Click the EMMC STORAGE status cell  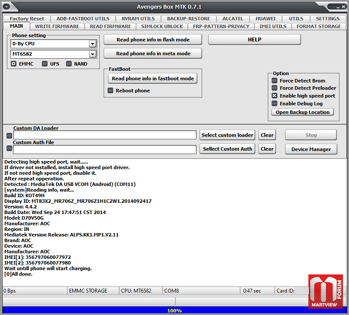[x=93, y=291]
